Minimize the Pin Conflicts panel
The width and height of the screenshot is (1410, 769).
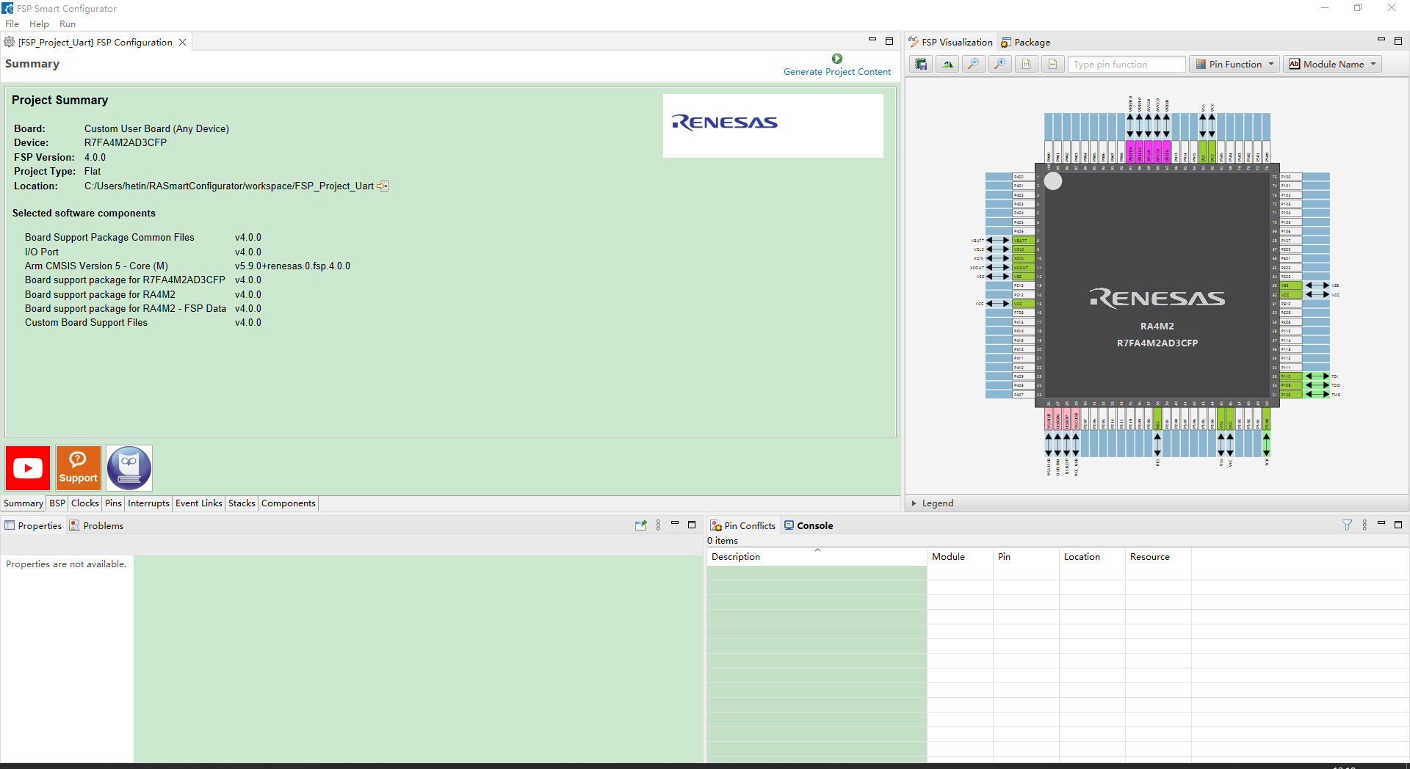[1381, 524]
